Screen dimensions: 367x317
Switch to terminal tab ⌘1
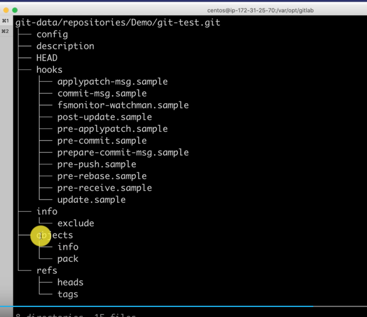[x=5, y=21]
